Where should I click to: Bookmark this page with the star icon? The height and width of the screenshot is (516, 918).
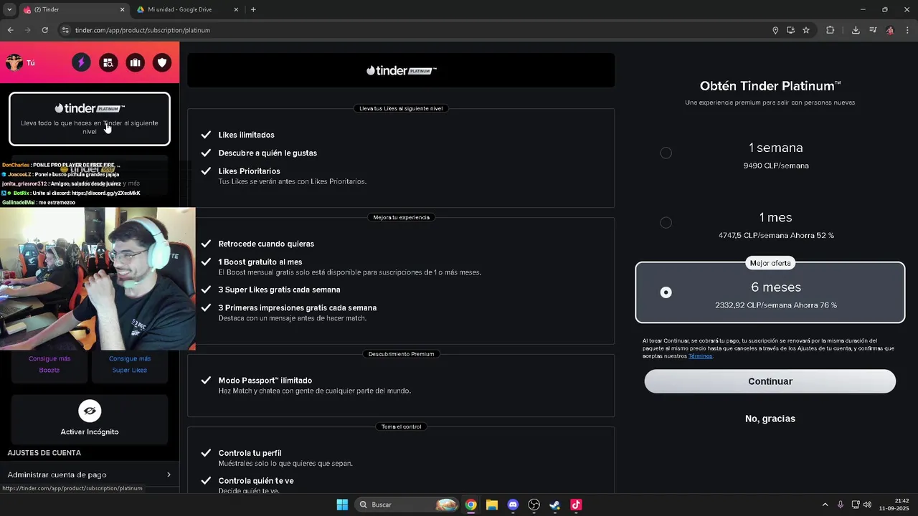coord(806,30)
